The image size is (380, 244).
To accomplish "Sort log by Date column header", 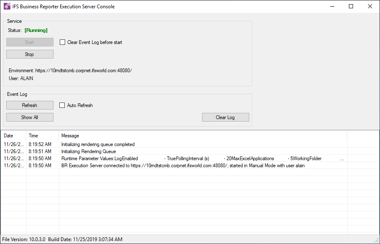I will pos(13,136).
